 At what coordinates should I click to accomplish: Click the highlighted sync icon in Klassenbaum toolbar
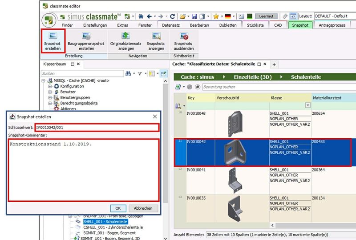pyautogui.click(x=163, y=73)
